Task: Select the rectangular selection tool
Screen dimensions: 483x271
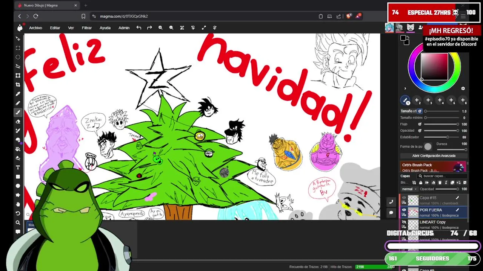Action: 18,48
